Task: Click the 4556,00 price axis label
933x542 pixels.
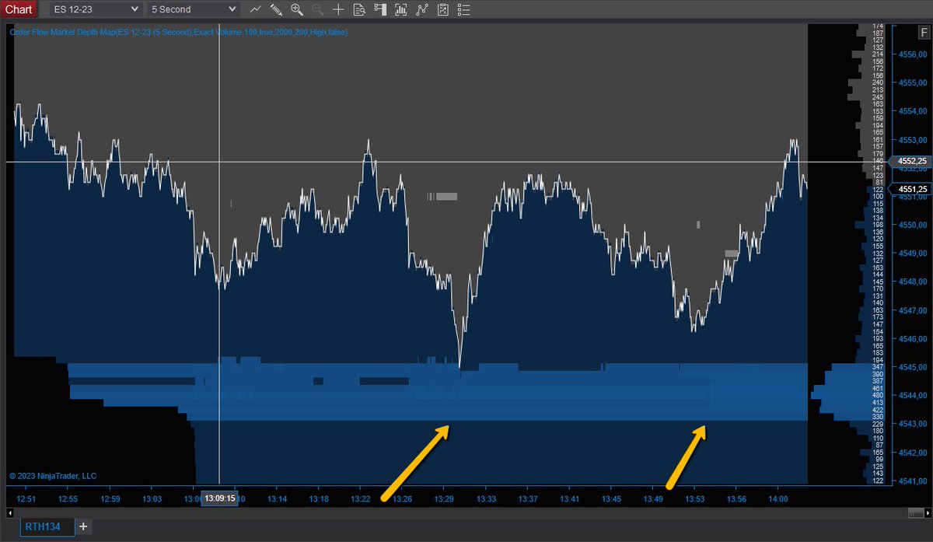Action: [911, 55]
